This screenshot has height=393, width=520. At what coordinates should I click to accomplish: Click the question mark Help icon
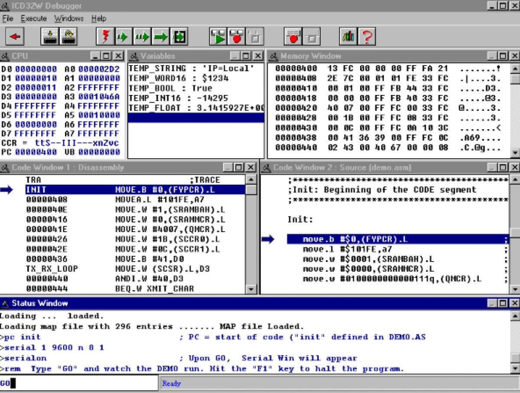coord(366,36)
